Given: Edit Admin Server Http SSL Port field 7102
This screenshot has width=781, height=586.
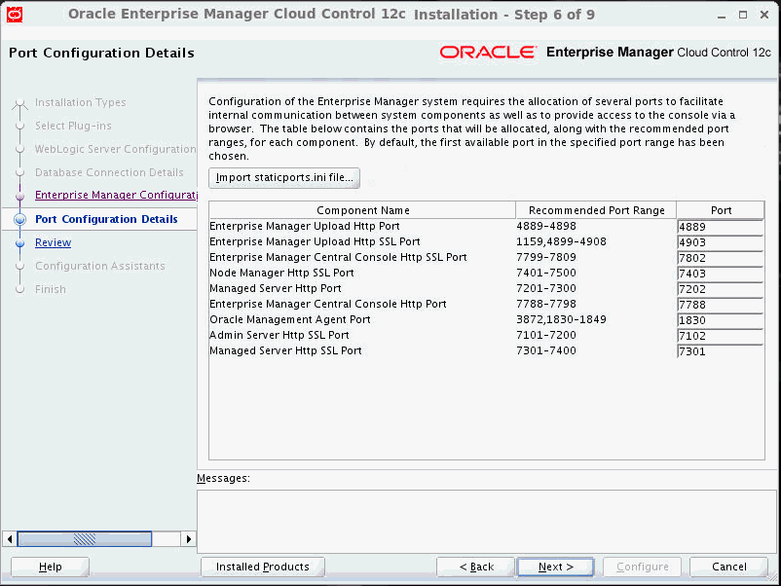Looking at the screenshot, I should (721, 336).
